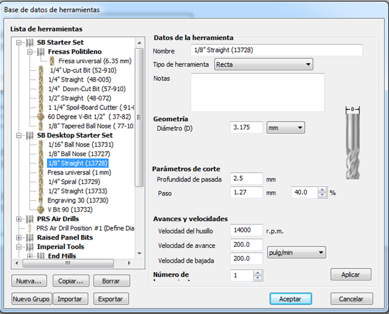
Task: Click the 1/4" Down-Cut Bit tool icon
Action: click(41, 89)
